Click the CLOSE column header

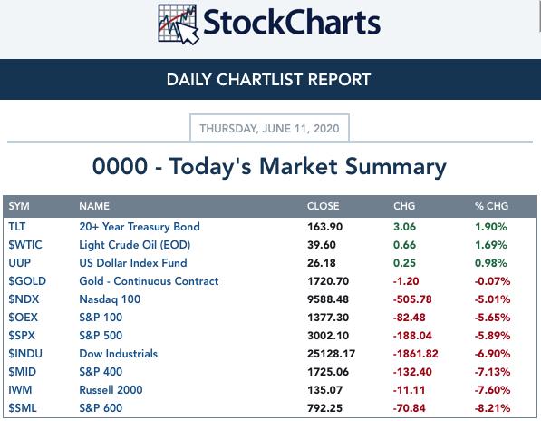[323, 206]
